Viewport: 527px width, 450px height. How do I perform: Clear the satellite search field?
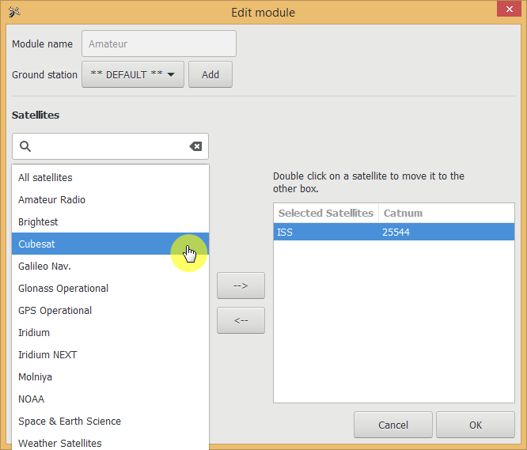click(195, 146)
